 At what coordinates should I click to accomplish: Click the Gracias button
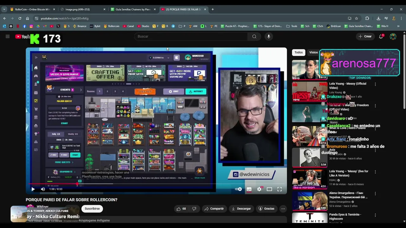pos(266,209)
